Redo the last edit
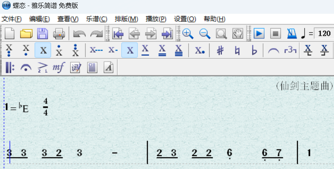Viewport: 334px width, 169px height. pyautogui.click(x=96, y=34)
